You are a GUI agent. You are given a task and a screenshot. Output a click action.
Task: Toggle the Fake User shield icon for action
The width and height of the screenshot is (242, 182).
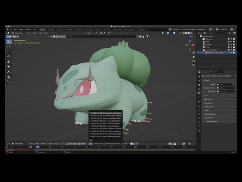coord(132,144)
